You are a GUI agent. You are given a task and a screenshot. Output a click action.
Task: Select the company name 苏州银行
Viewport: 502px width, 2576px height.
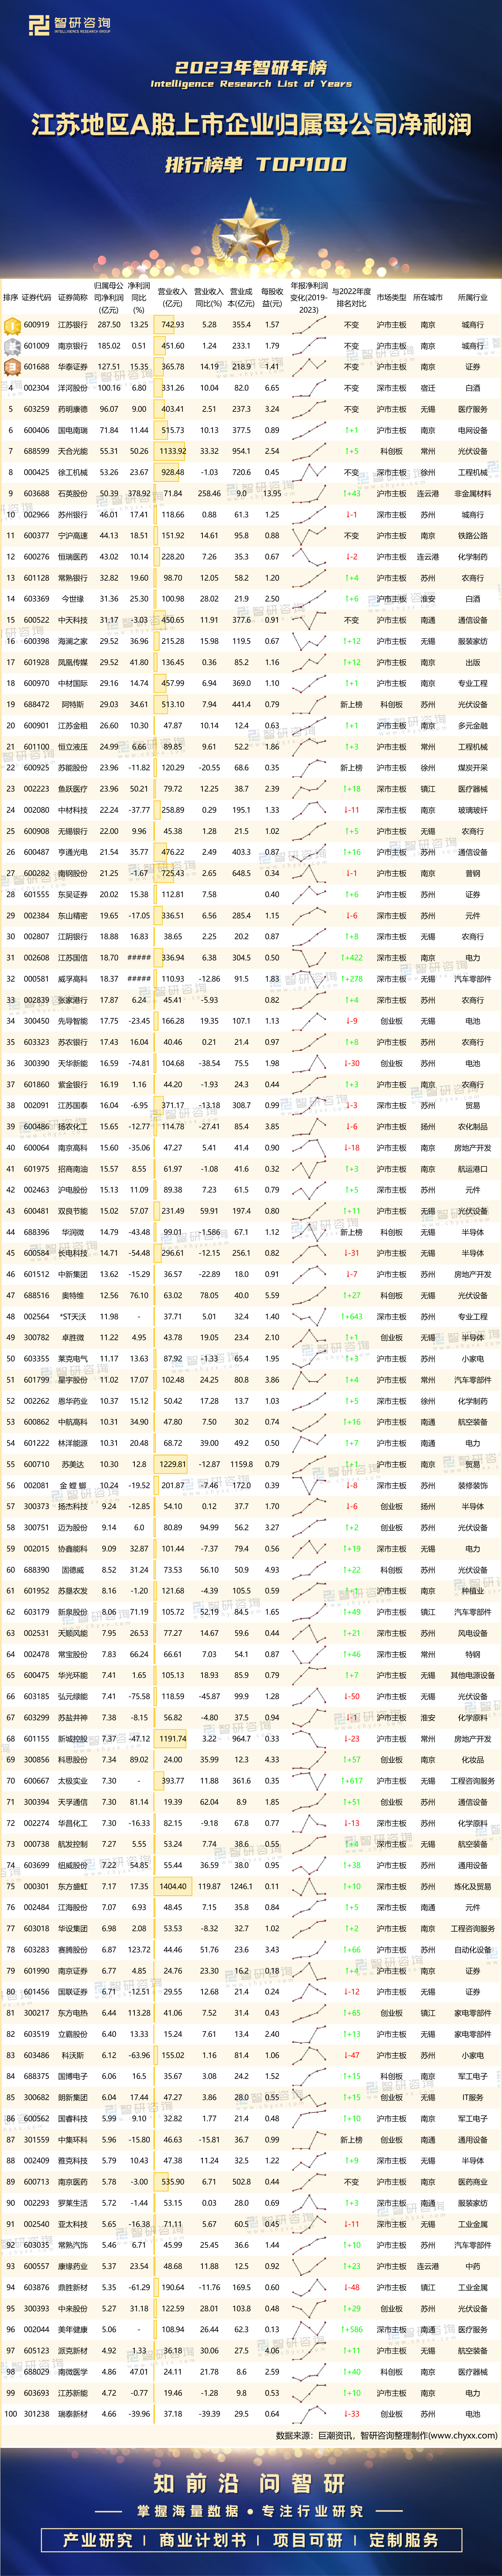point(73,515)
